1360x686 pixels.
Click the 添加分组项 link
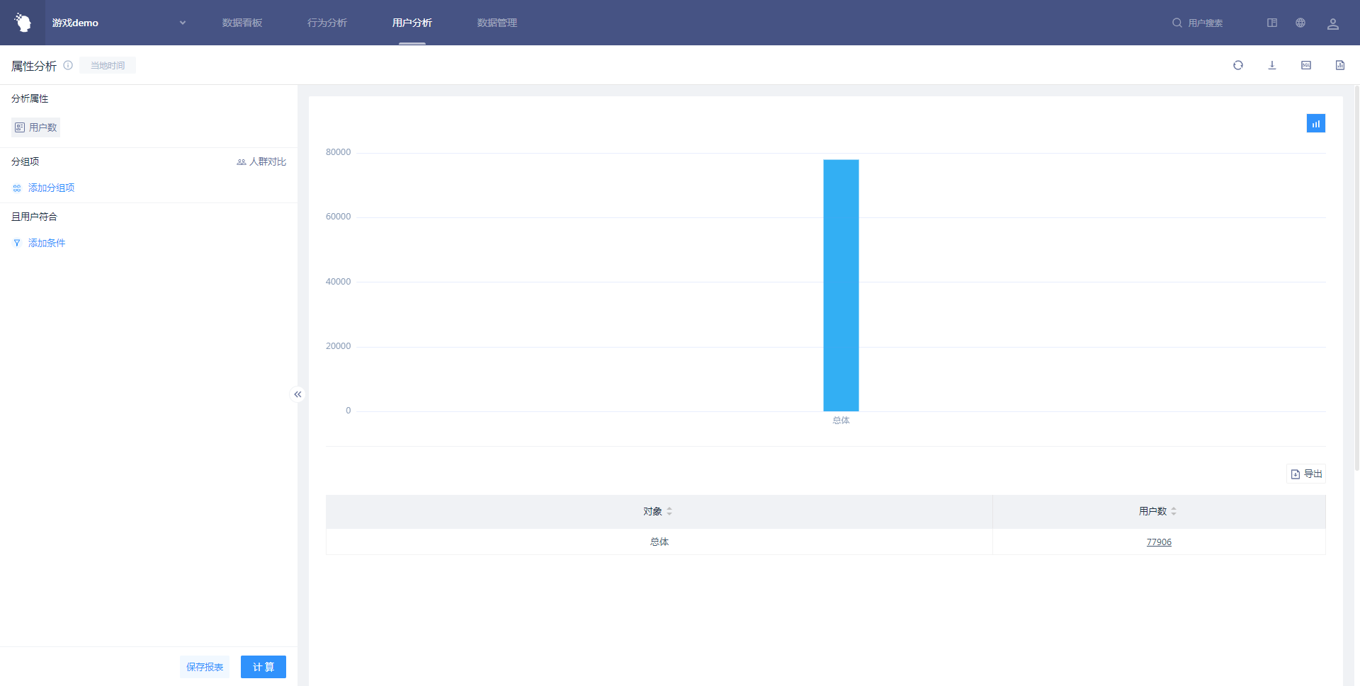click(51, 188)
